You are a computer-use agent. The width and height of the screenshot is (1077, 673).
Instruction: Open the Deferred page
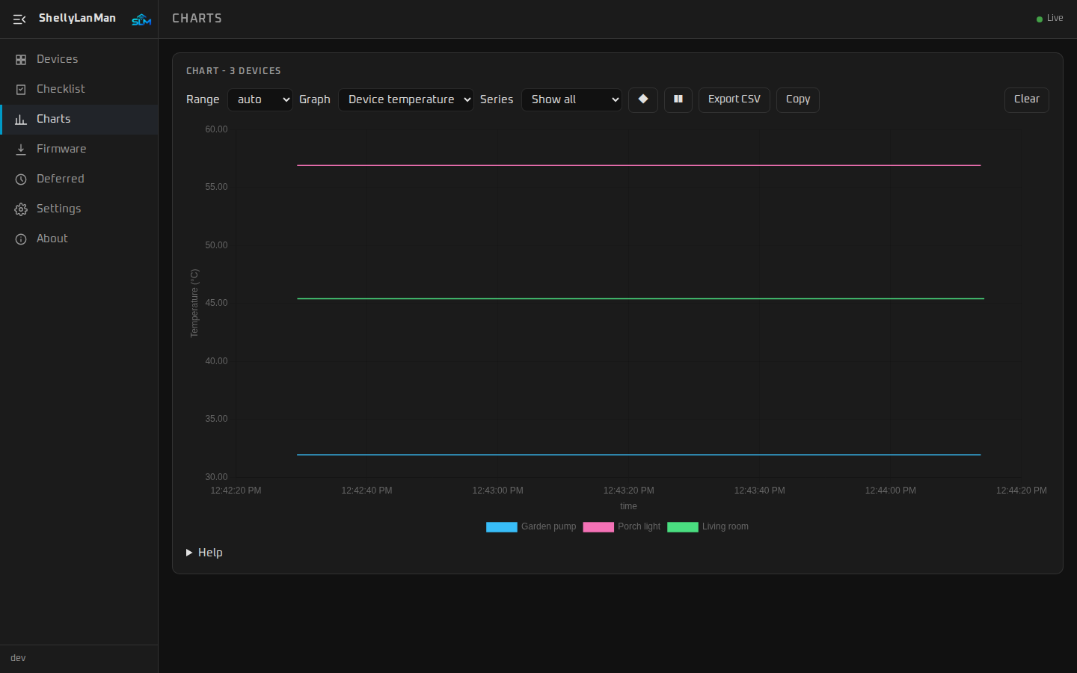[x=79, y=179]
